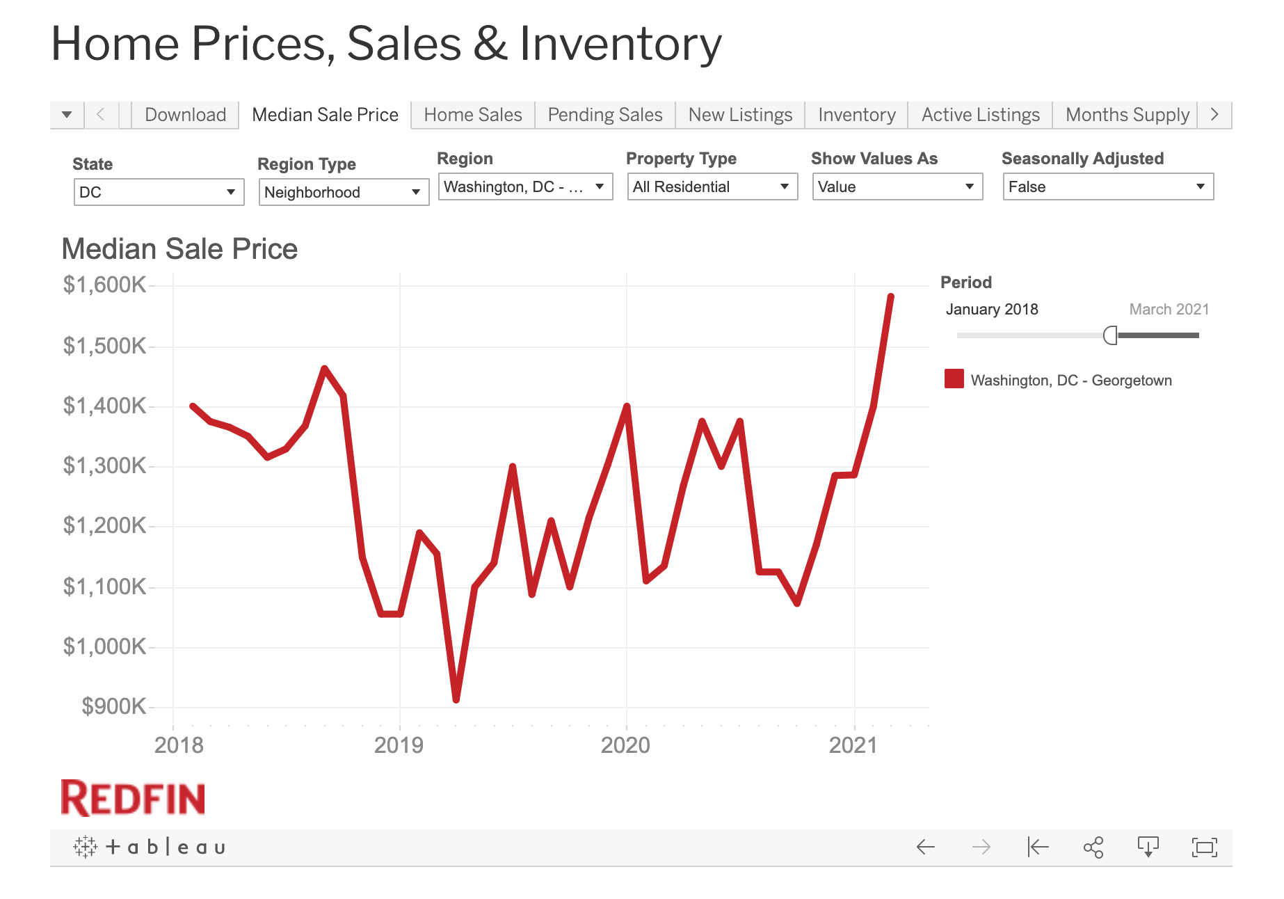Select the Download tab
The image size is (1284, 899).
[x=185, y=115]
